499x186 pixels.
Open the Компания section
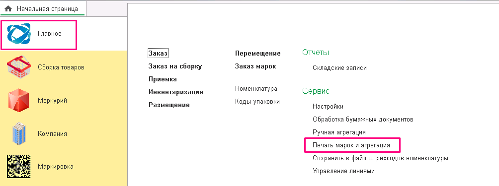pos(53,133)
